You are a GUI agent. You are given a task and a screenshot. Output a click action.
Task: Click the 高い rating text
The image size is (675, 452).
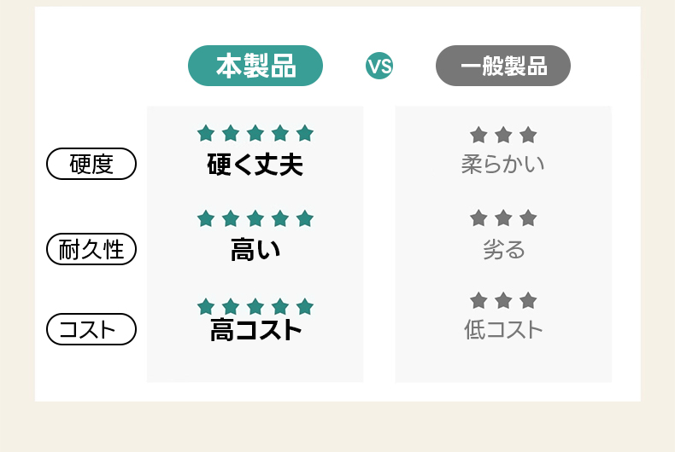tap(255, 250)
